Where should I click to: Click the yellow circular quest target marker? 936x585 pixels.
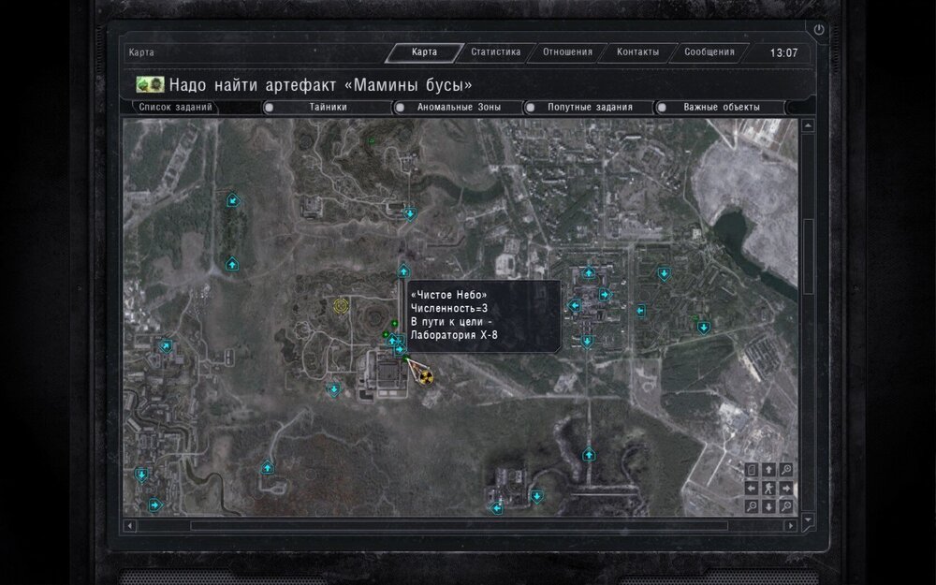pos(341,306)
